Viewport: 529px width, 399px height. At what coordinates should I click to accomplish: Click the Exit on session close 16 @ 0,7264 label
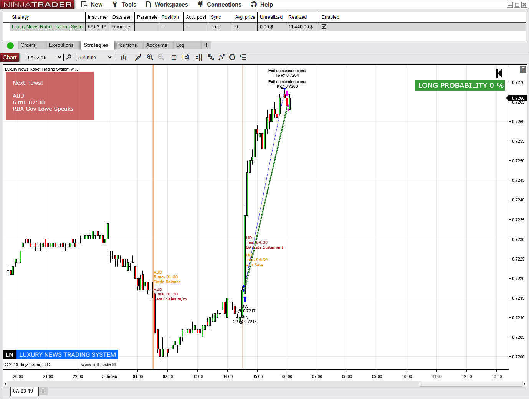point(287,73)
